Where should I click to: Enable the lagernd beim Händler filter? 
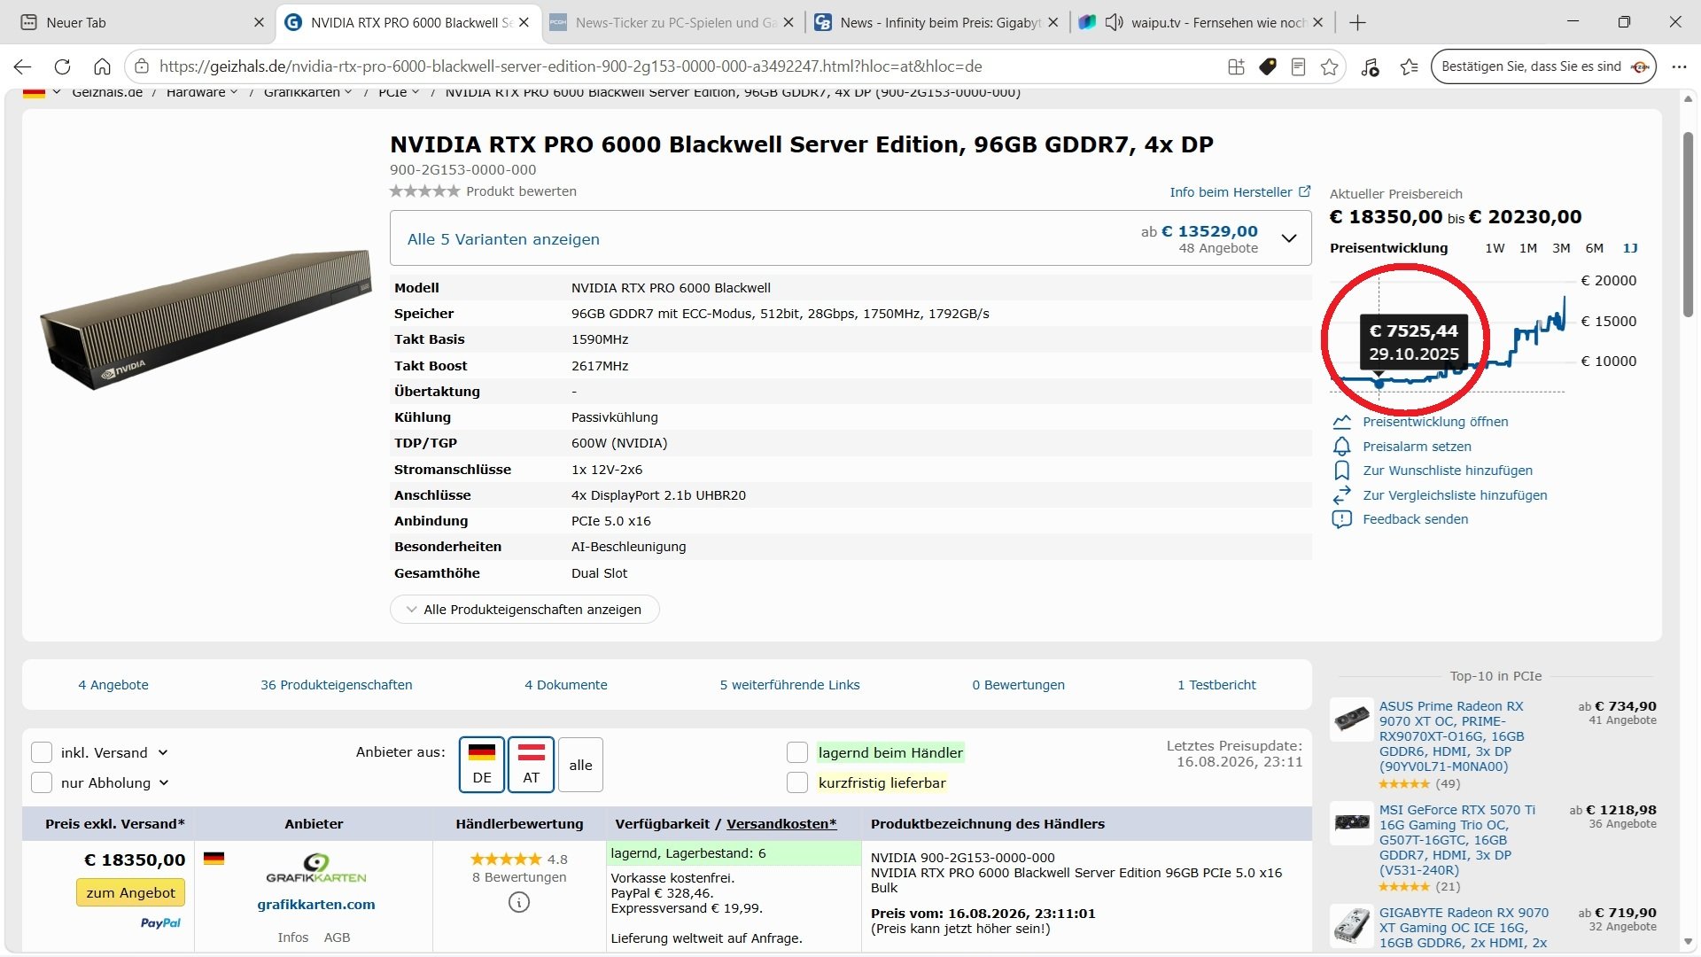click(797, 752)
